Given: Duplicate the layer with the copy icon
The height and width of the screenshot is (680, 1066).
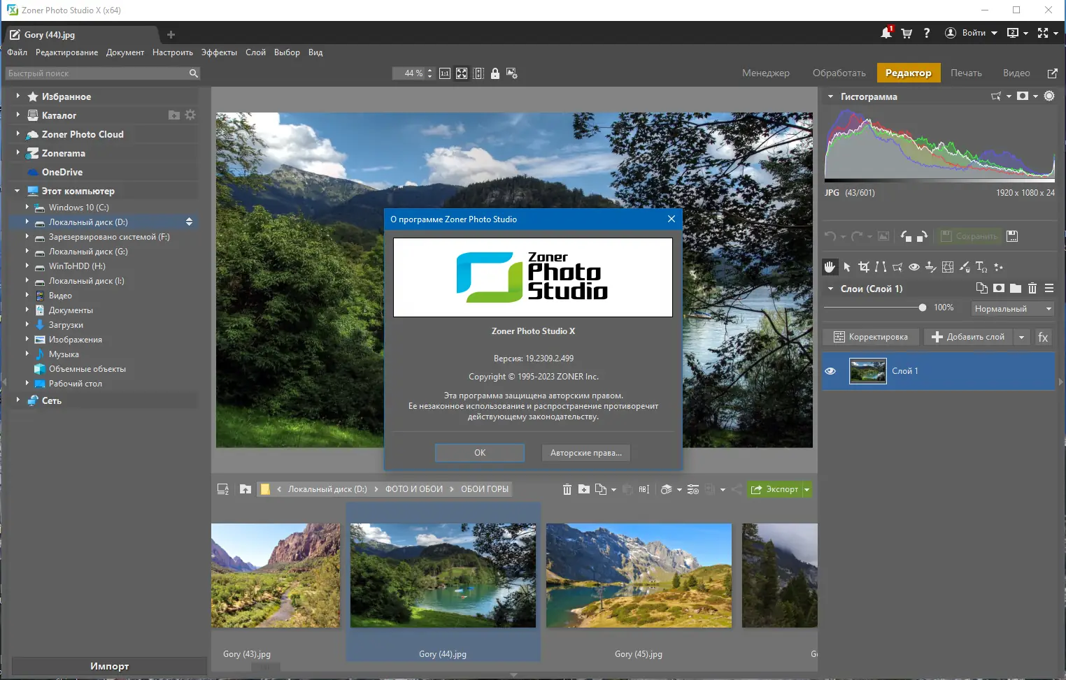Looking at the screenshot, I should (982, 288).
